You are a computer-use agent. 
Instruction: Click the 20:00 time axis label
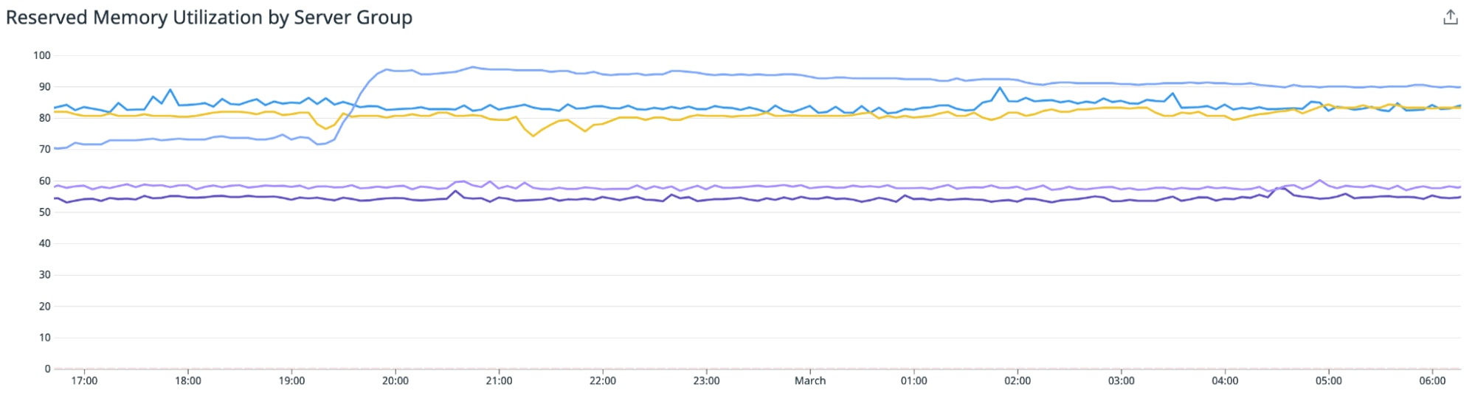(395, 380)
